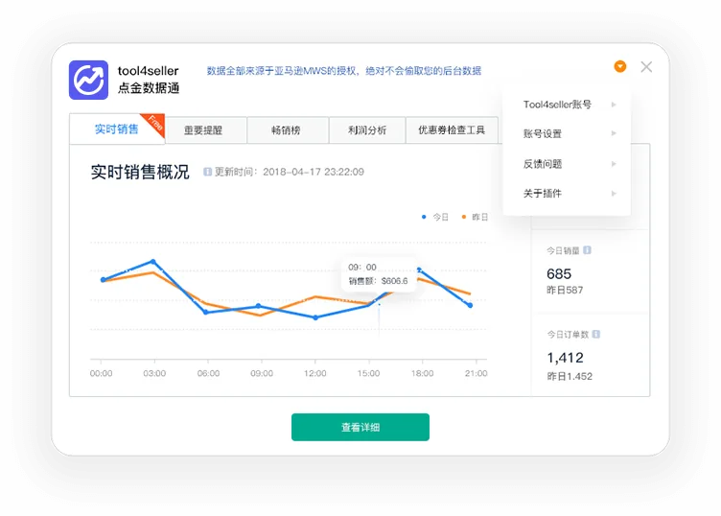Open the orange dropdown menu icon
This screenshot has width=721, height=516.
[x=619, y=67]
